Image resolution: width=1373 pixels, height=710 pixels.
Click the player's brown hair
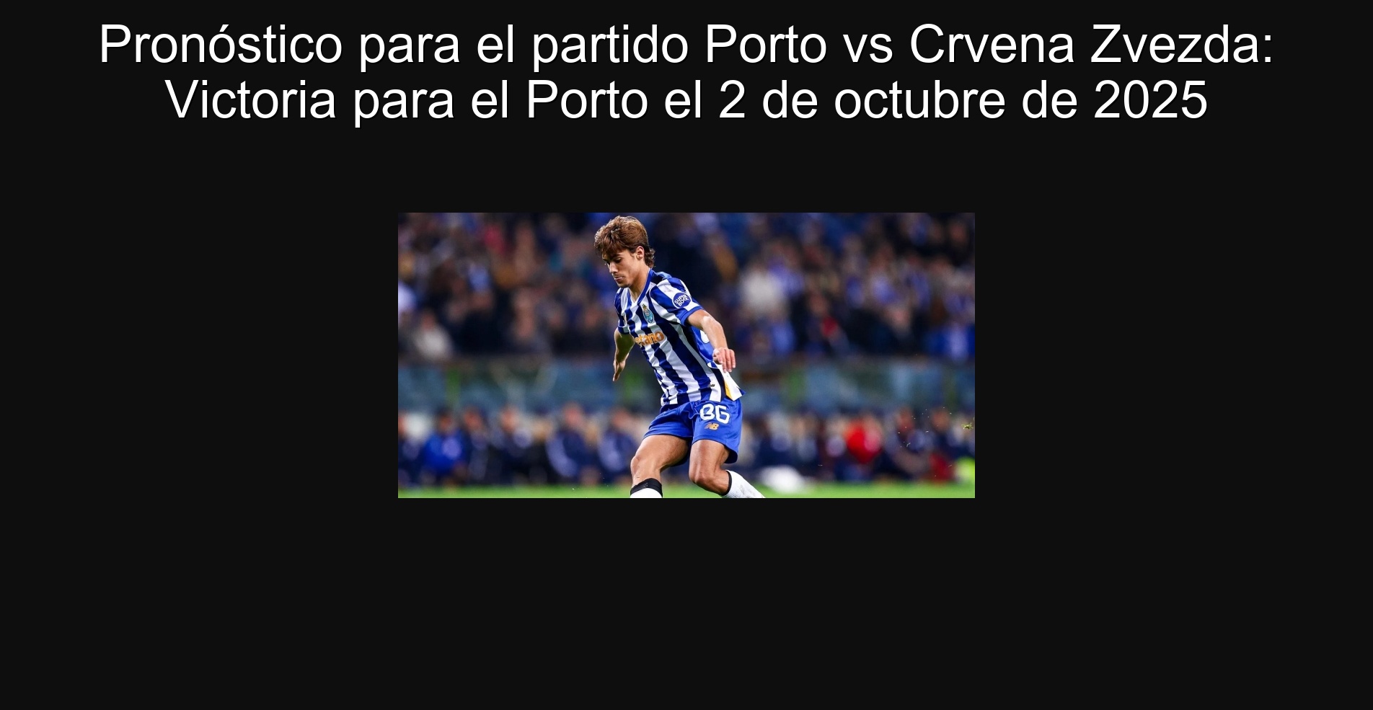[624, 236]
